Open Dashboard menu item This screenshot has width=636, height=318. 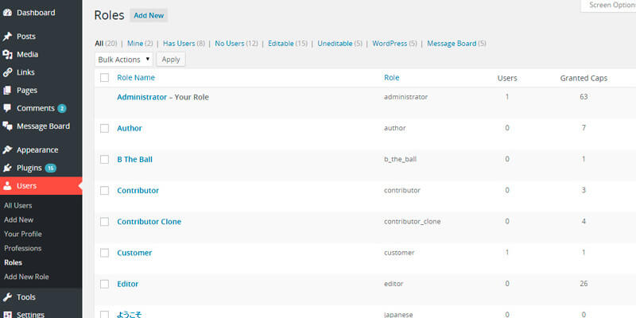click(x=36, y=13)
